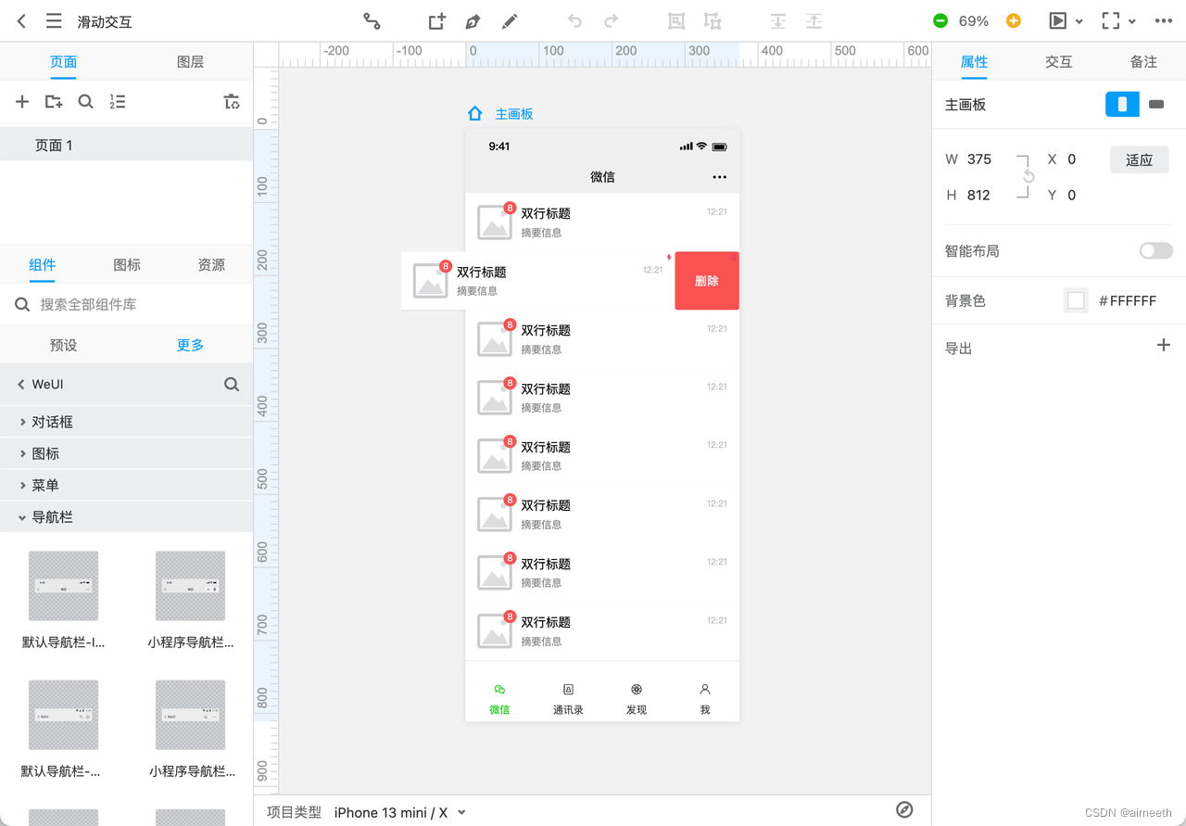Viewport: 1186px width, 826px height.
Task: Click the back arrow icon
Action: coord(22,20)
